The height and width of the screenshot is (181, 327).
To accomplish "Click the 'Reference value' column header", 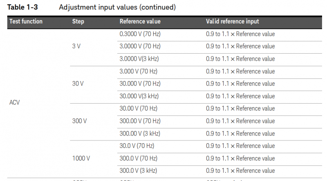I will point(140,22).
